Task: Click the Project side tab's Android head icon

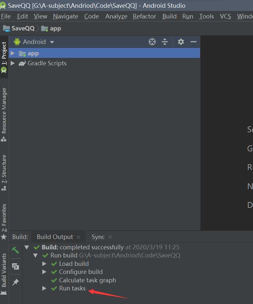Action: pos(4,70)
